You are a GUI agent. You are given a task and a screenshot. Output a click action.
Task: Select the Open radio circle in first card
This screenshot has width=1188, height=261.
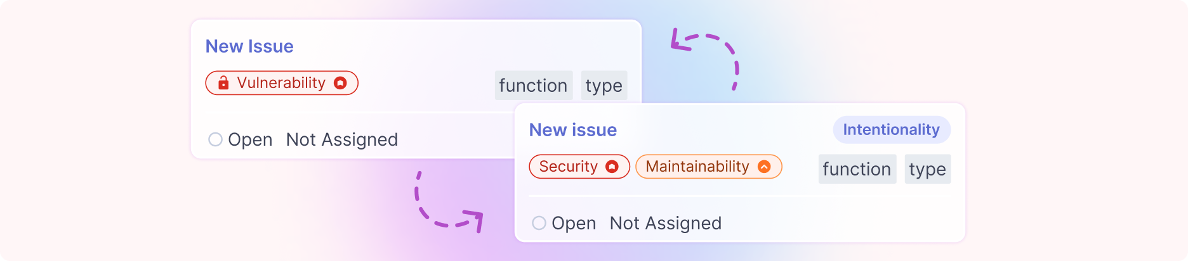[x=216, y=139]
